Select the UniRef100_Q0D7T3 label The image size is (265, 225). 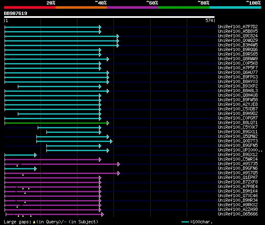click(x=238, y=141)
